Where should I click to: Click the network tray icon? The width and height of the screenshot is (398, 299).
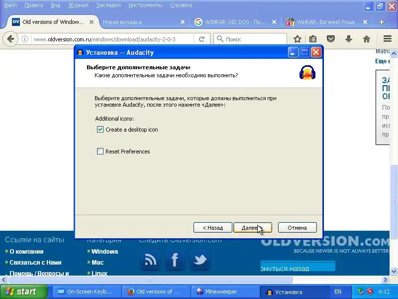tap(360, 292)
